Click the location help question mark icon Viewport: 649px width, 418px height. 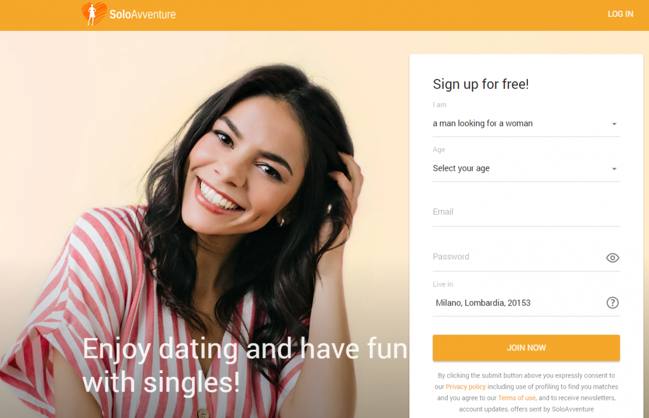pos(612,303)
